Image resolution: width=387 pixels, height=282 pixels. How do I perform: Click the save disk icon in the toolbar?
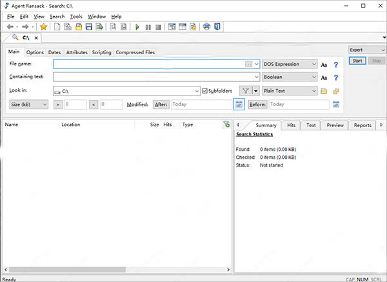(x=89, y=27)
